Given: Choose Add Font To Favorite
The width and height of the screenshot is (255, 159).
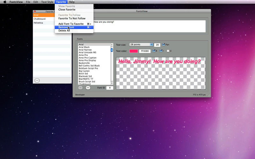Looking at the screenshot, I should [x=74, y=24].
